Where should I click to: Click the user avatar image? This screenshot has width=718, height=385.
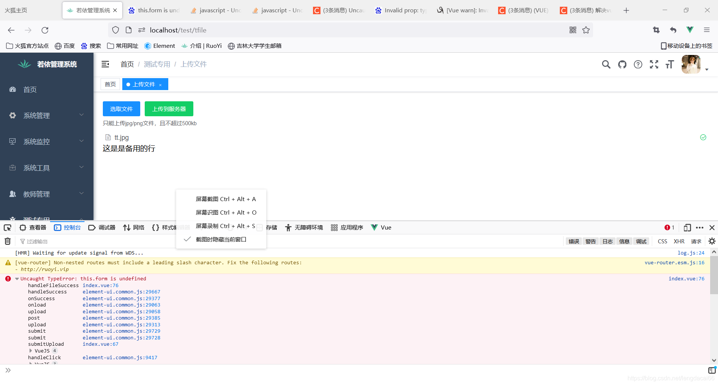[x=691, y=64]
